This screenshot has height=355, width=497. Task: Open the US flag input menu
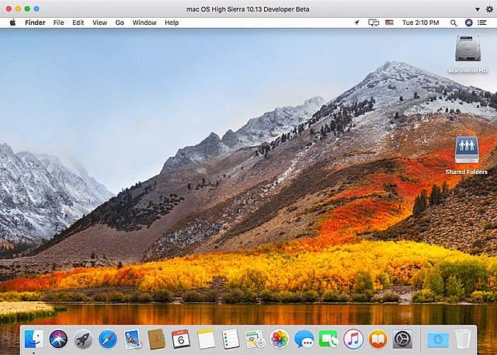point(389,23)
